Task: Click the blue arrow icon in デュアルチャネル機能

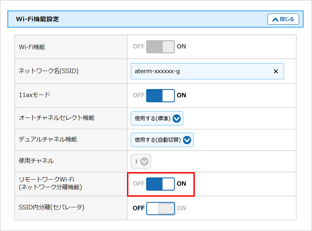Action: pyautogui.click(x=187, y=140)
